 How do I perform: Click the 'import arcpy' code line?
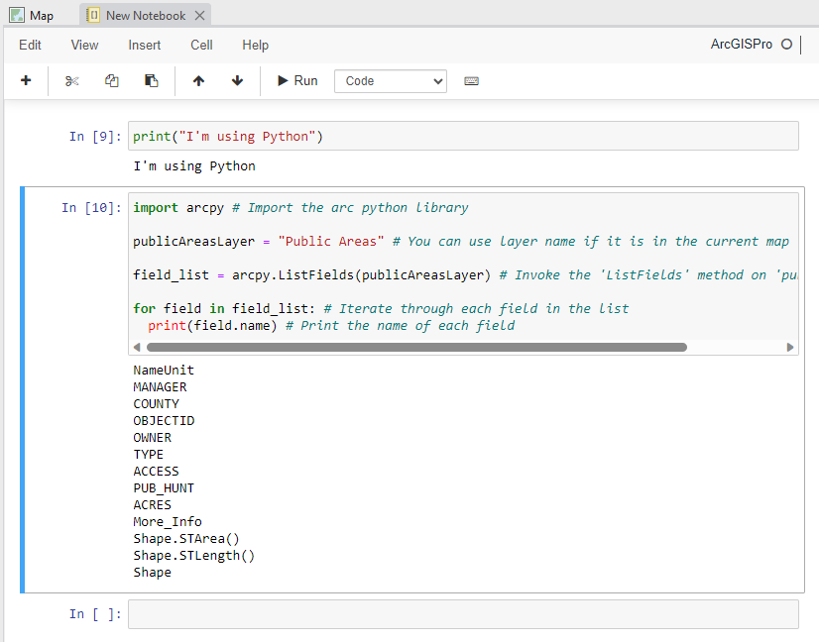click(300, 208)
